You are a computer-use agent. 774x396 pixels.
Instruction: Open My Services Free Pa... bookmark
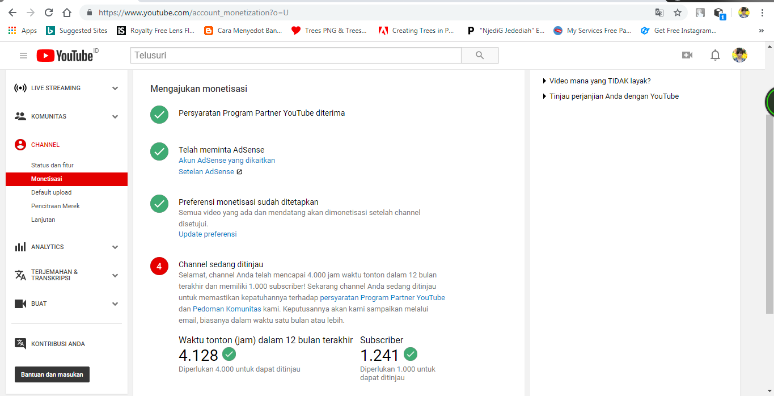592,31
